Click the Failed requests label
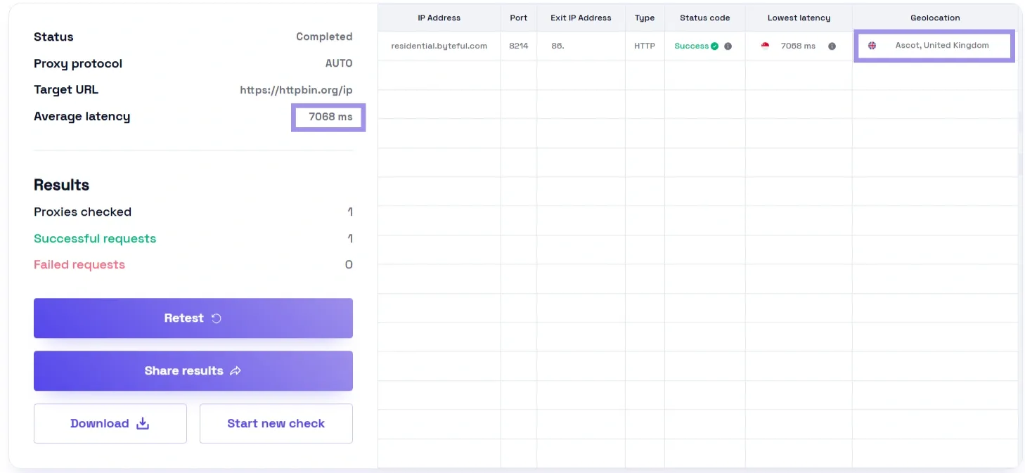The image size is (1025, 473). coord(79,265)
